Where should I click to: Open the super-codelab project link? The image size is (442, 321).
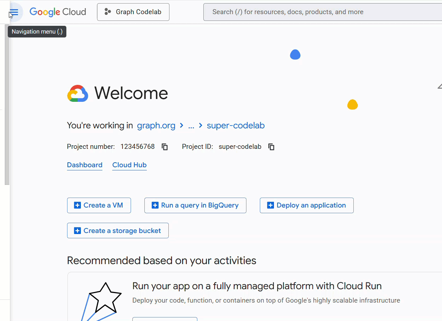(x=235, y=126)
